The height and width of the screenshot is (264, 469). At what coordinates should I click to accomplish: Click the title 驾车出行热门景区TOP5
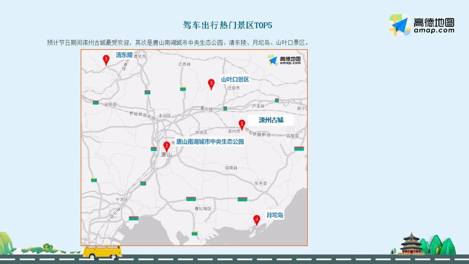pyautogui.click(x=228, y=25)
